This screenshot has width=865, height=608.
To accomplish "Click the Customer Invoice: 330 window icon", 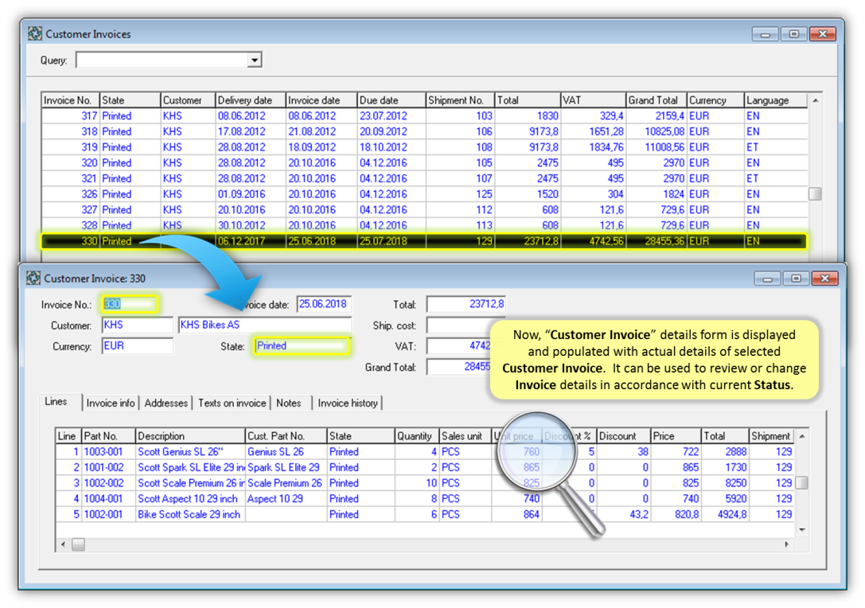I will click(x=33, y=278).
